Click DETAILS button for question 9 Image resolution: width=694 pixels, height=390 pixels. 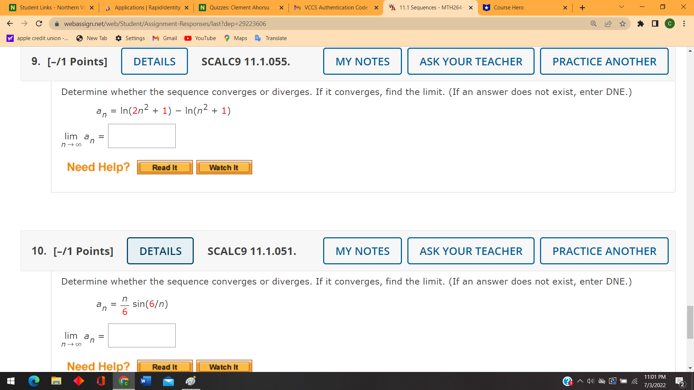pos(154,61)
